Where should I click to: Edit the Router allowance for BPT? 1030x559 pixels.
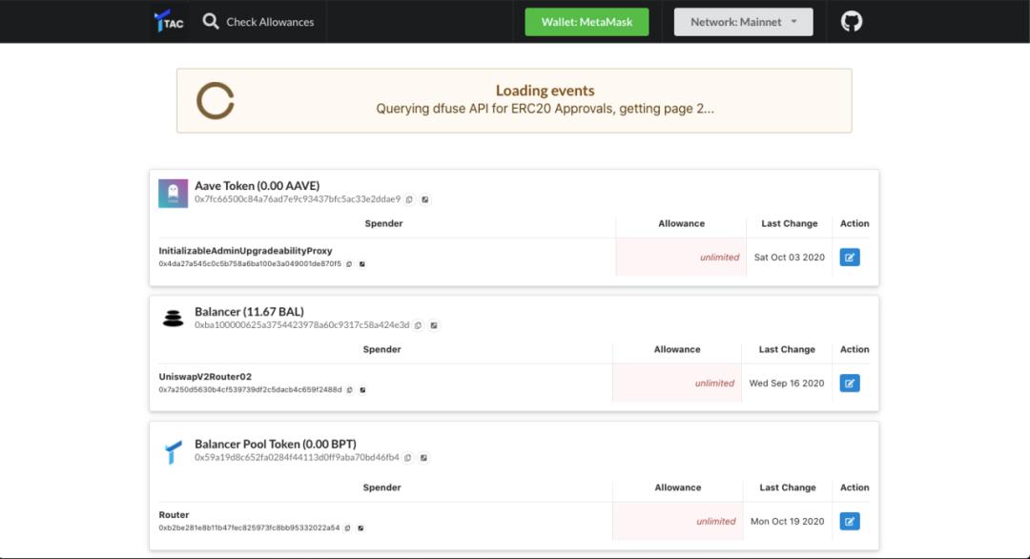tap(850, 522)
